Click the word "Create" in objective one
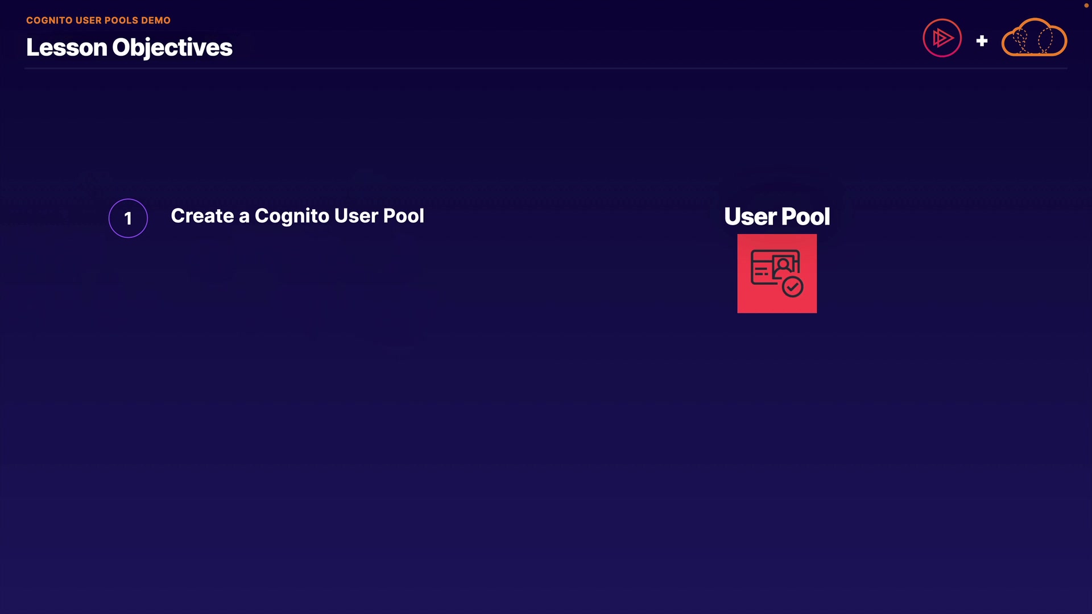 [202, 216]
